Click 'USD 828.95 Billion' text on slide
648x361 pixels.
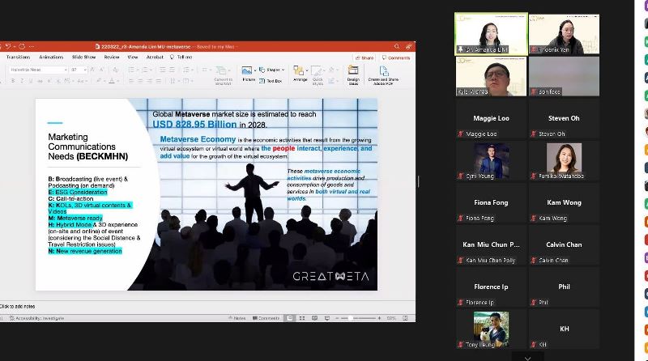point(194,125)
